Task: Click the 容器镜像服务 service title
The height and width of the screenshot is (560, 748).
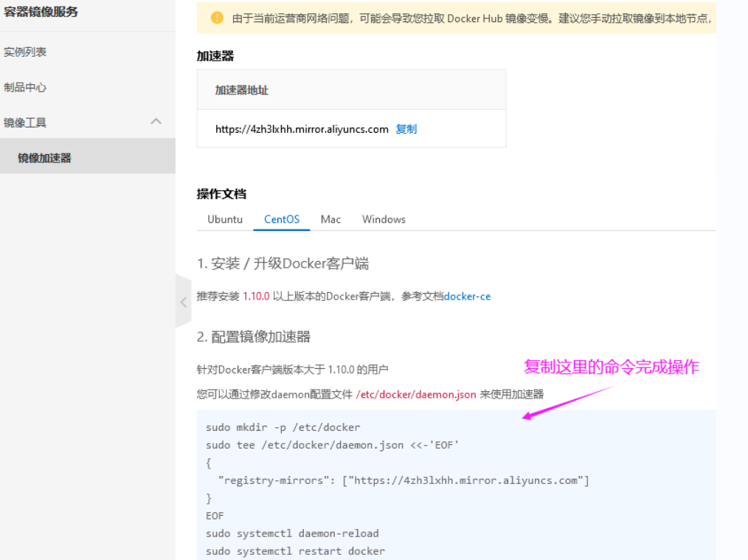Action: tap(40, 12)
